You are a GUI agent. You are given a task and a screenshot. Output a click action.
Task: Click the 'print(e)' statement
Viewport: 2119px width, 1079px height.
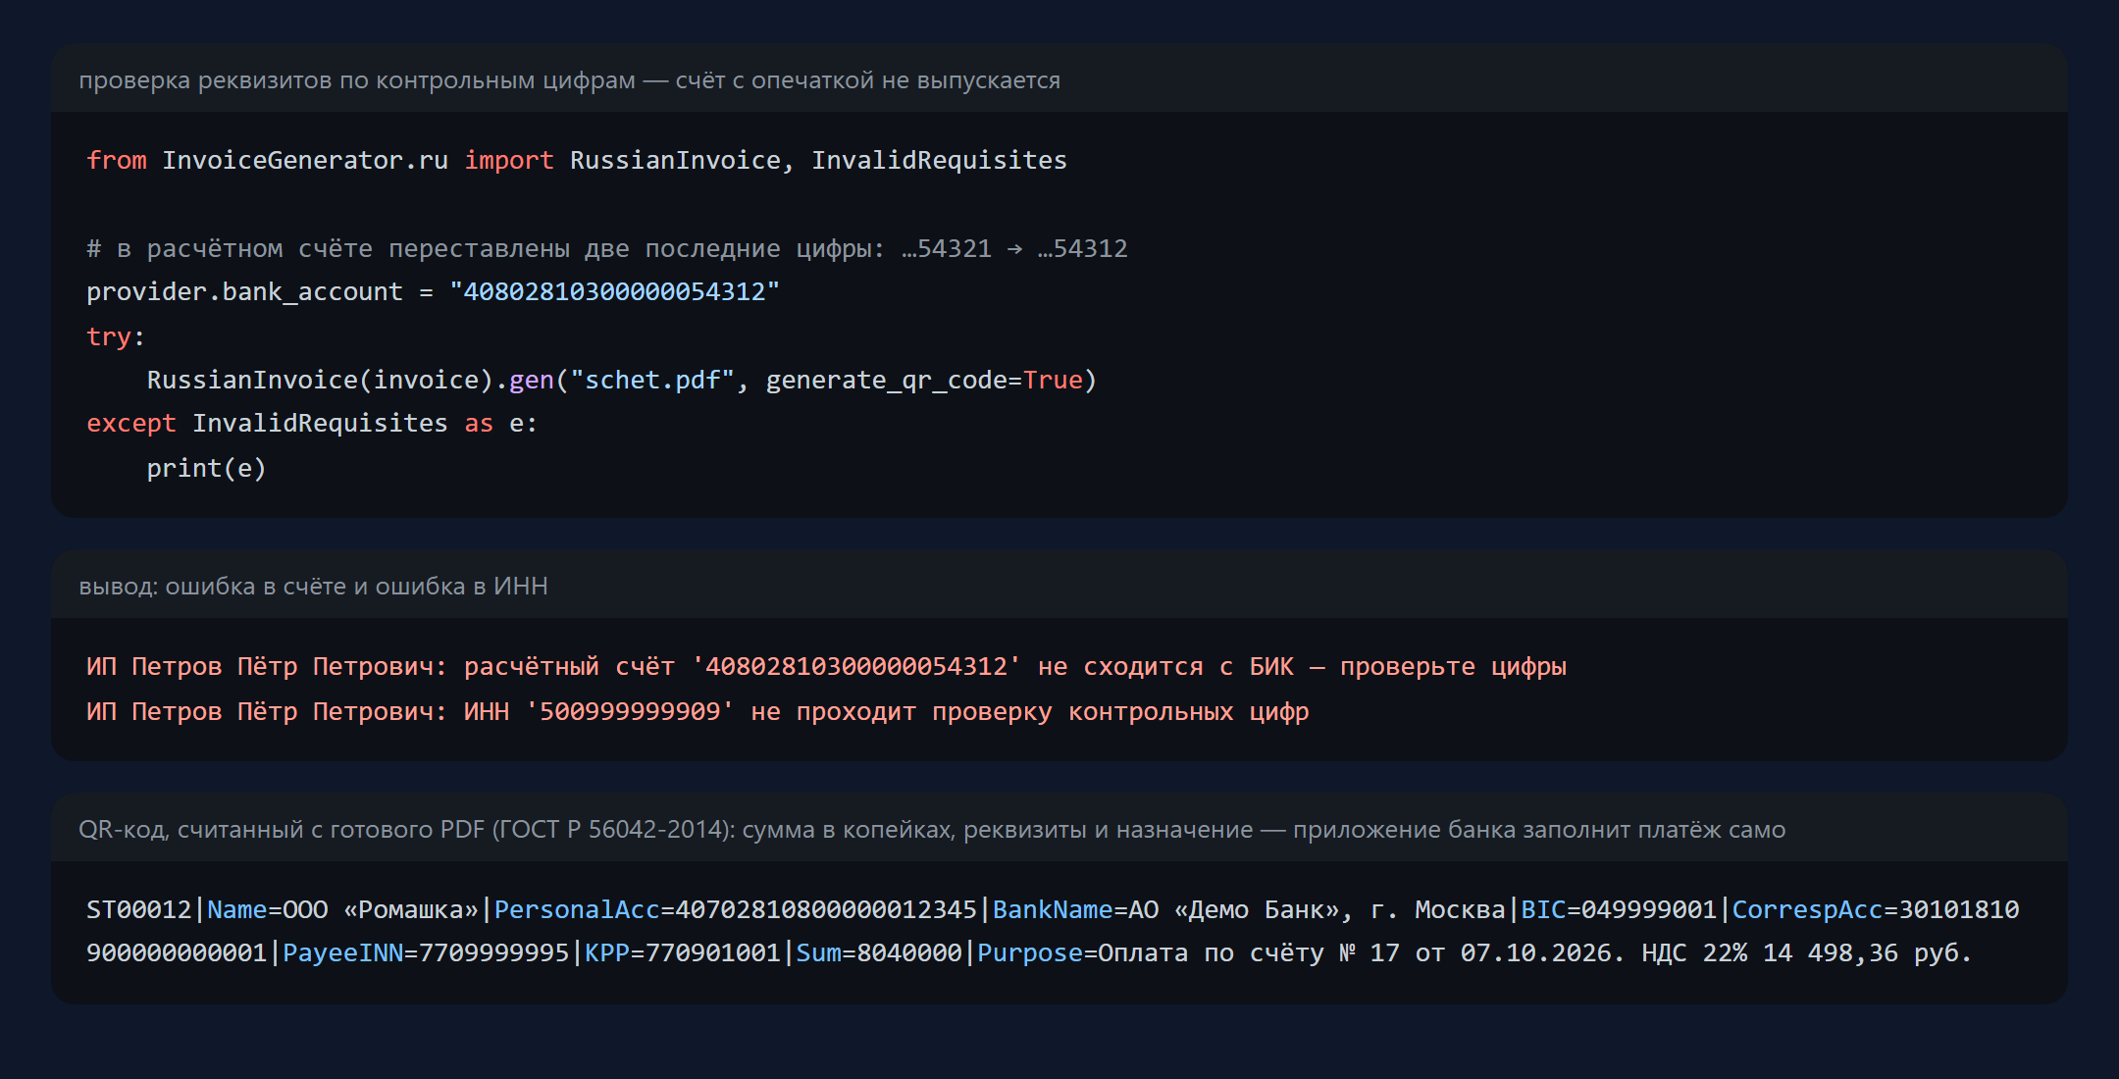(207, 468)
